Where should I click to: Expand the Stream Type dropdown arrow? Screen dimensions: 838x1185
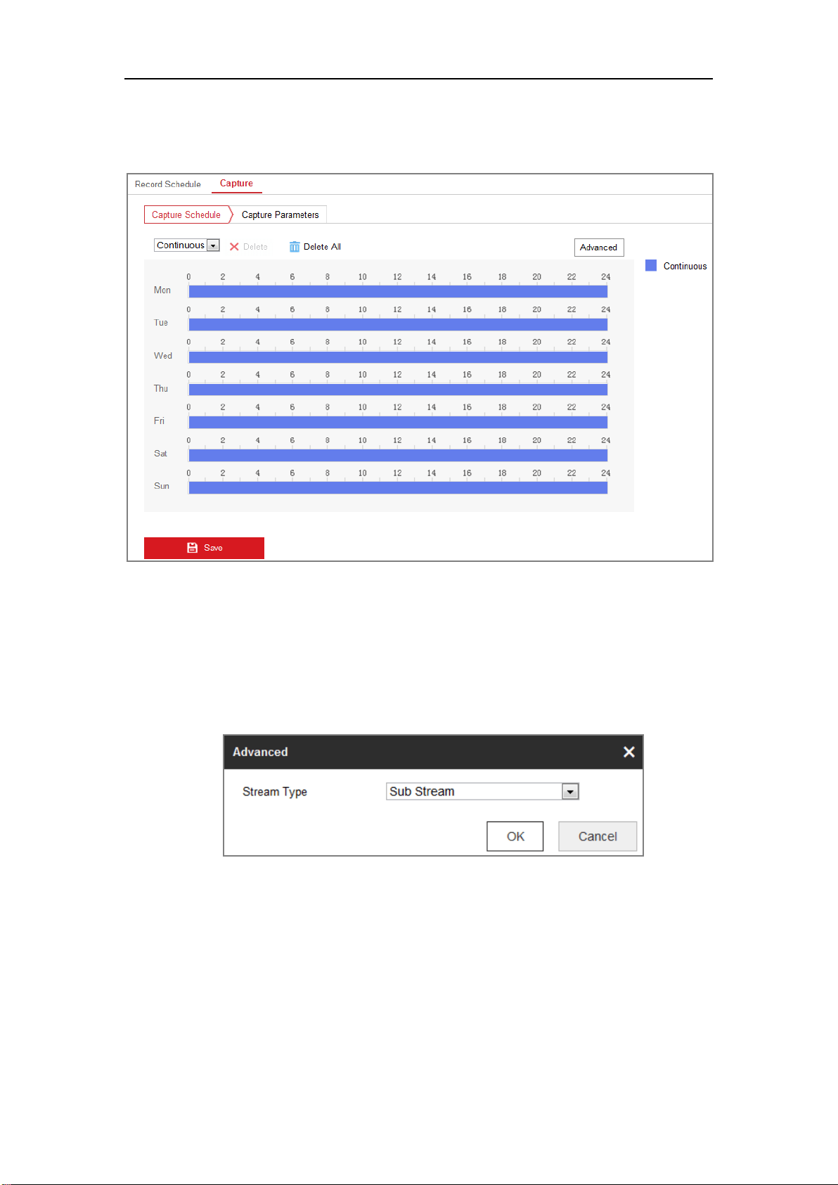point(570,792)
